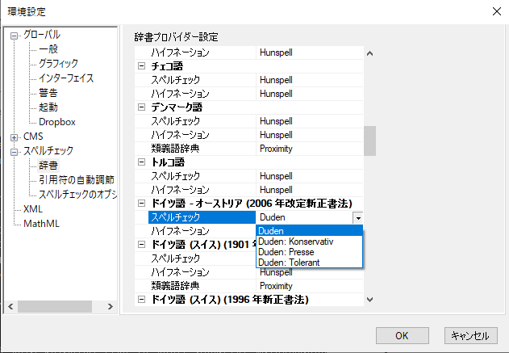Image resolution: width=509 pixels, height=353 pixels.
Task: Collapse the グローバル tree node
Action: tap(14, 35)
